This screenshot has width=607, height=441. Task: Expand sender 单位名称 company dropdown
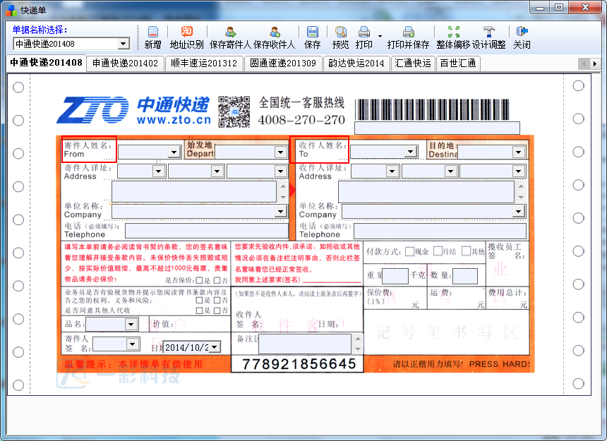tap(281, 211)
